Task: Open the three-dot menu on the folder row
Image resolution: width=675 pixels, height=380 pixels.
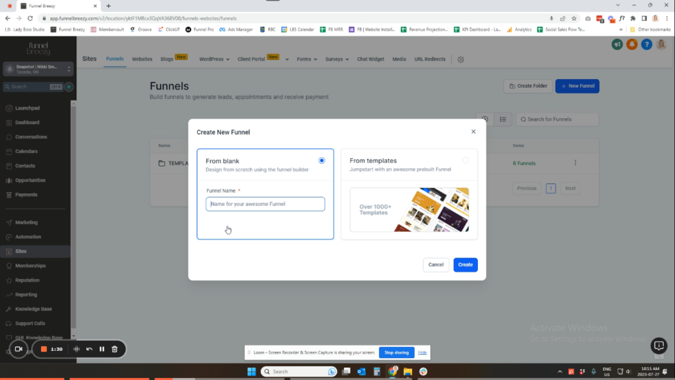Action: (x=575, y=163)
